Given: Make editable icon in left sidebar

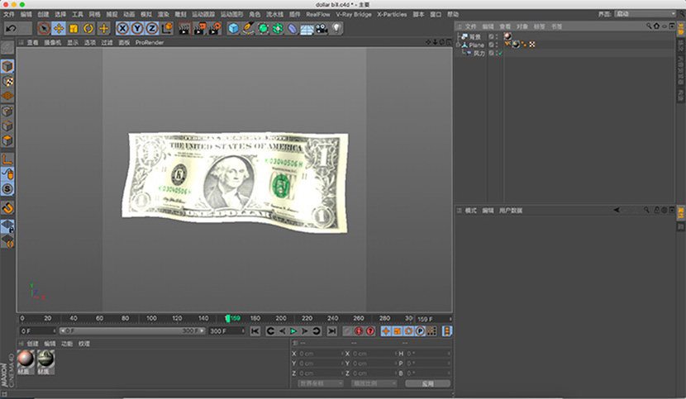Looking at the screenshot, I should (x=7, y=48).
